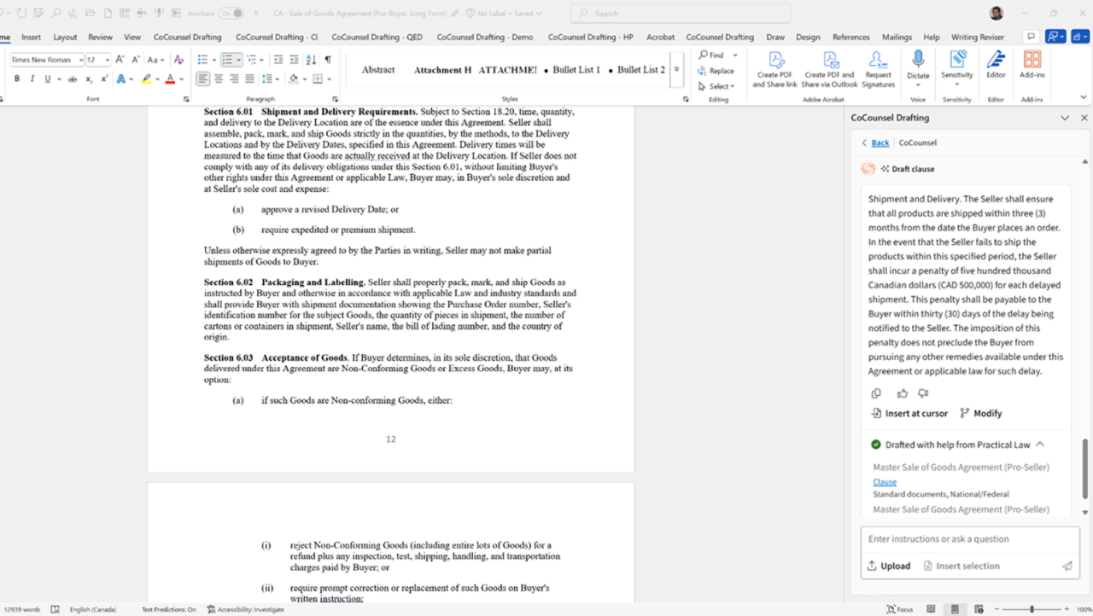Increase font size with Grow Font icon
This screenshot has height=616, width=1093.
[x=120, y=60]
